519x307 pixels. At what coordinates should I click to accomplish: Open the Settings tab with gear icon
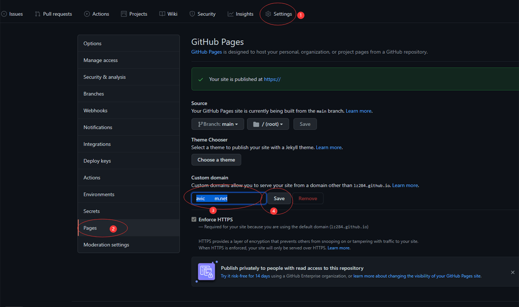coord(279,14)
